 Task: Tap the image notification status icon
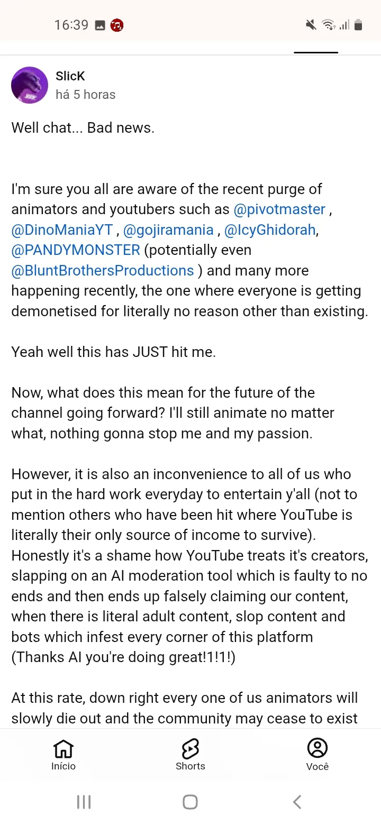click(100, 25)
